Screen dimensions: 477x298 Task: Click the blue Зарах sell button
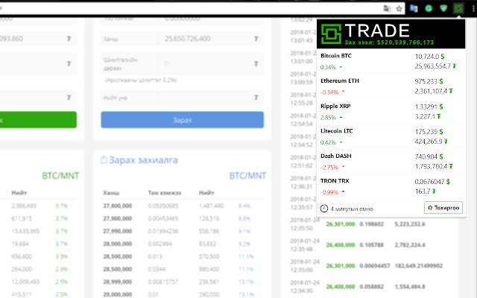[182, 120]
